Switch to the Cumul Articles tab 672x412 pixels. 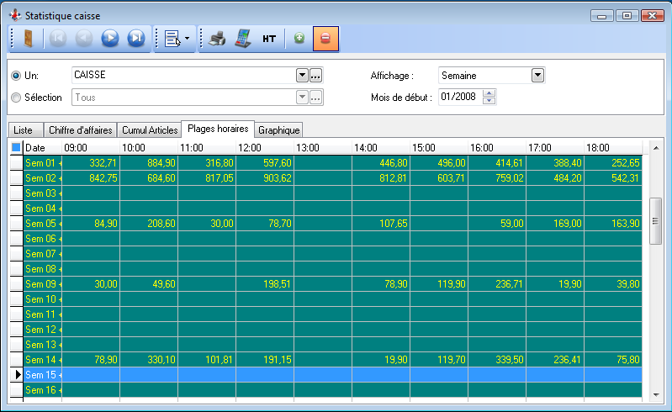coord(150,130)
